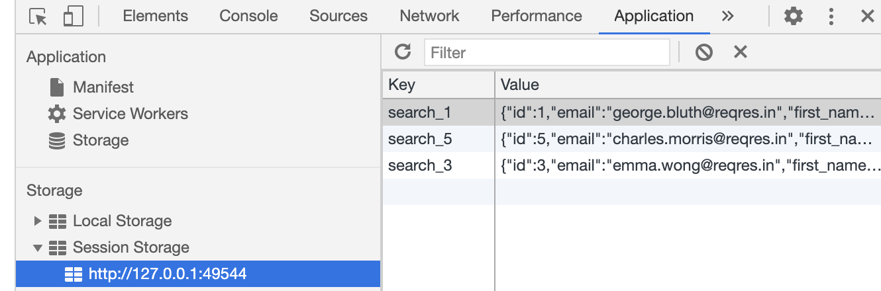The width and height of the screenshot is (881, 291).
Task: Select the http://127.0.0.1:49544 origin
Action: (x=167, y=274)
